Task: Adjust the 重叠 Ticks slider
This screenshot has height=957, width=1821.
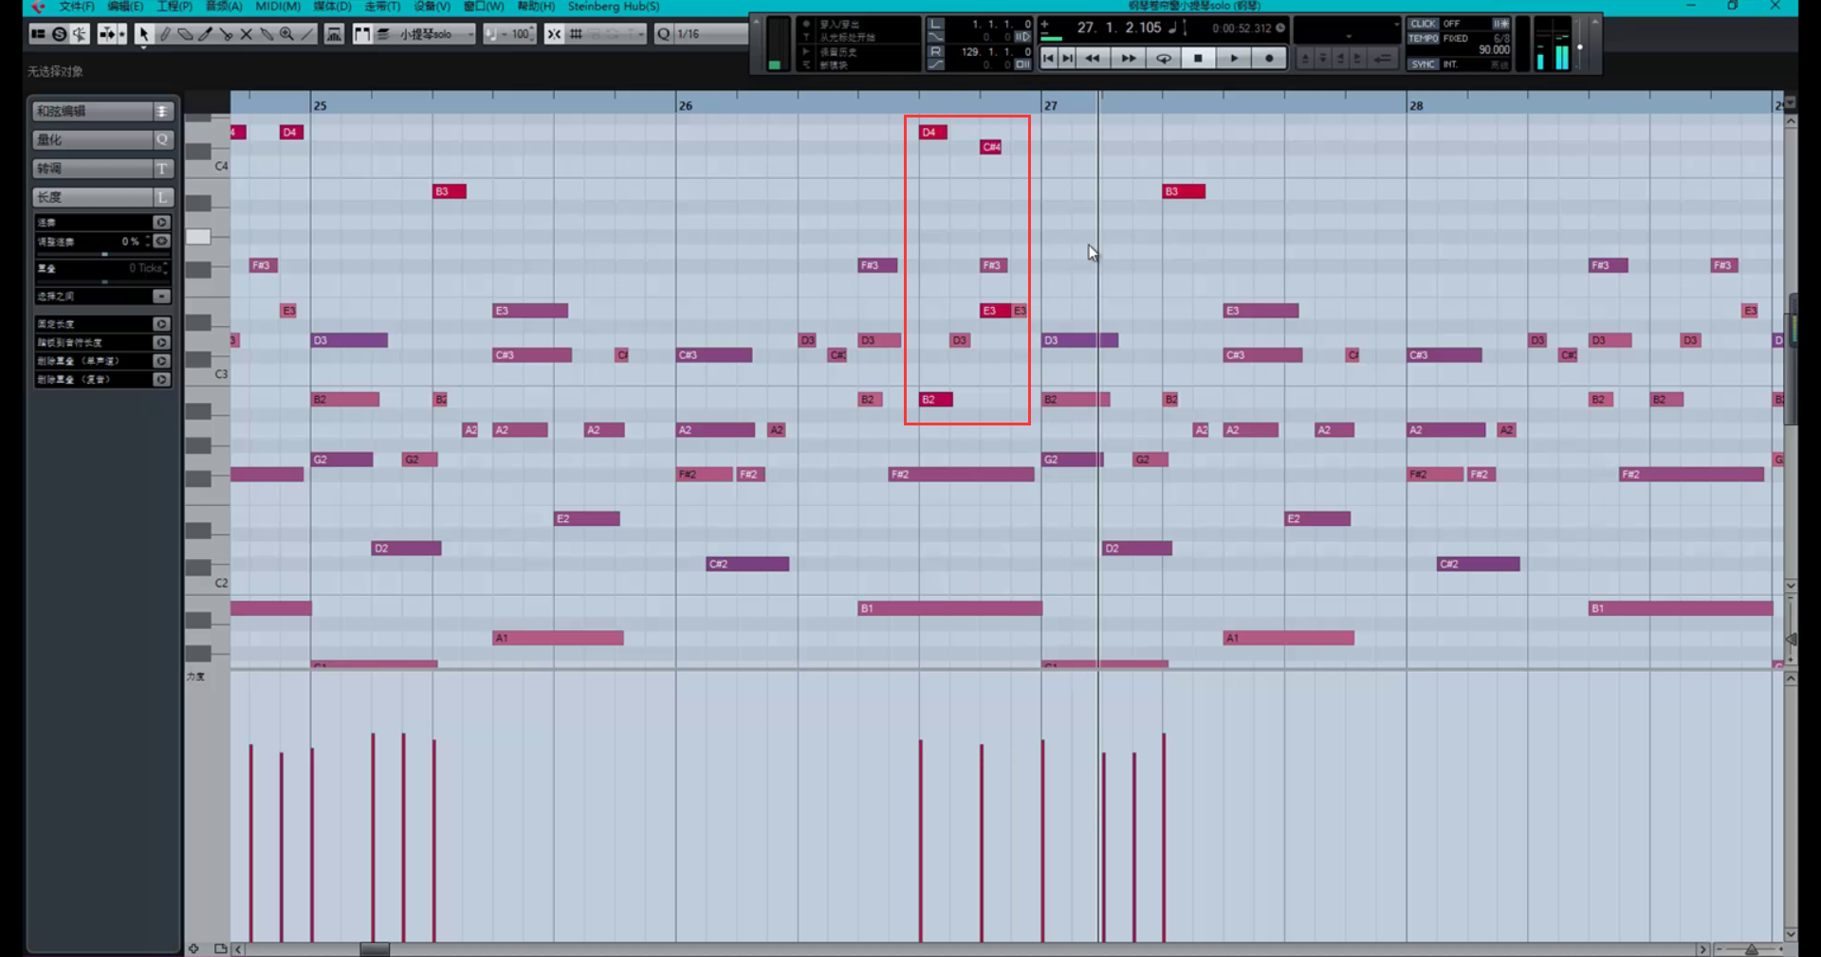Action: [x=103, y=281]
